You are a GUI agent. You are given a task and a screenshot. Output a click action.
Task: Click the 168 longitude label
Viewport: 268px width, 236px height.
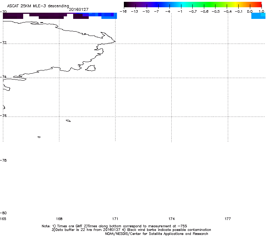coord(59,219)
